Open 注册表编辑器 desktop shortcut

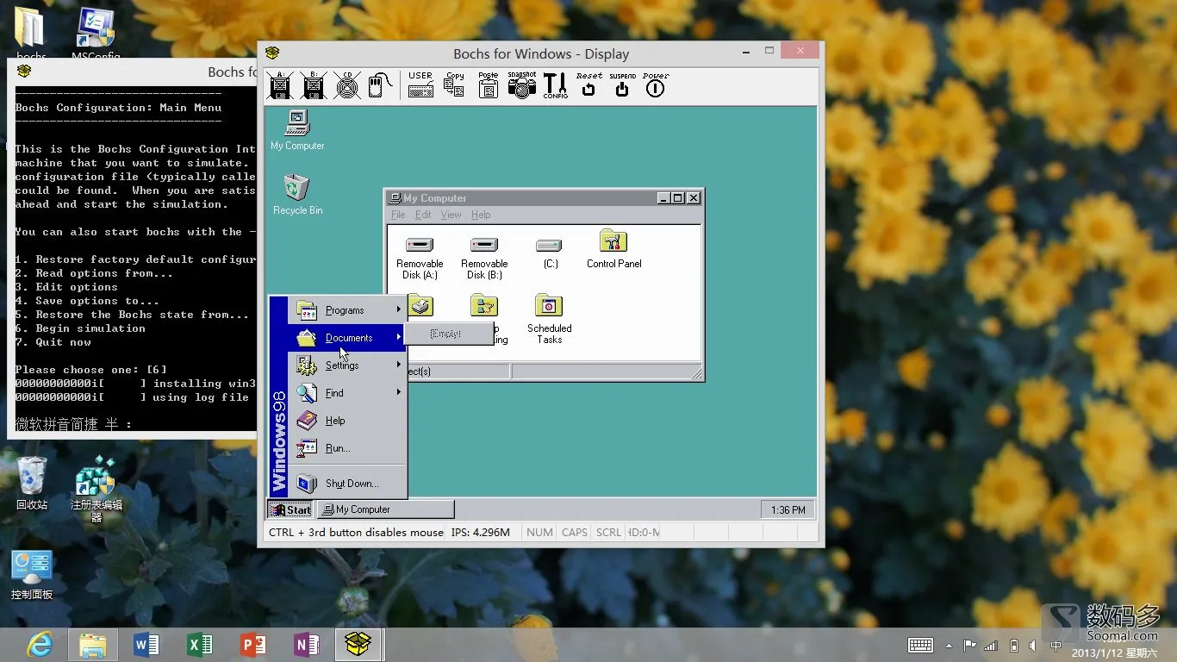[96, 488]
